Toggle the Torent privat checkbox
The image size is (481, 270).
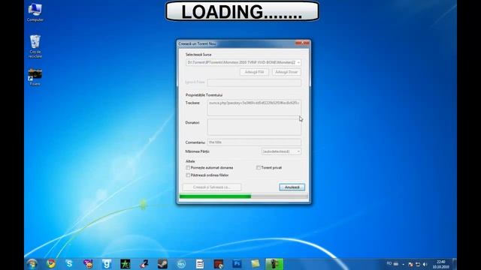pos(259,168)
